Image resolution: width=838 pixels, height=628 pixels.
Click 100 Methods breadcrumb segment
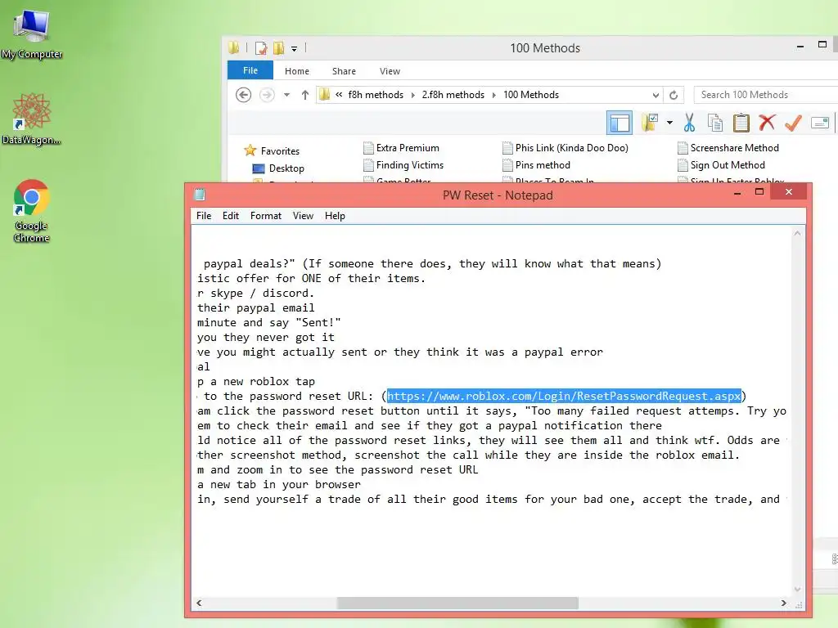(530, 95)
